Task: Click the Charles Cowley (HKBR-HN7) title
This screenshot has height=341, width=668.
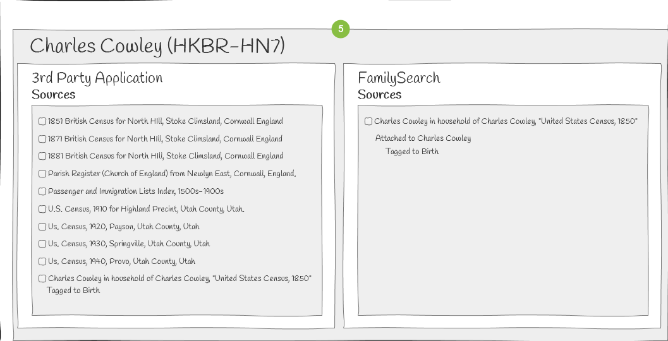Action: [x=157, y=46]
